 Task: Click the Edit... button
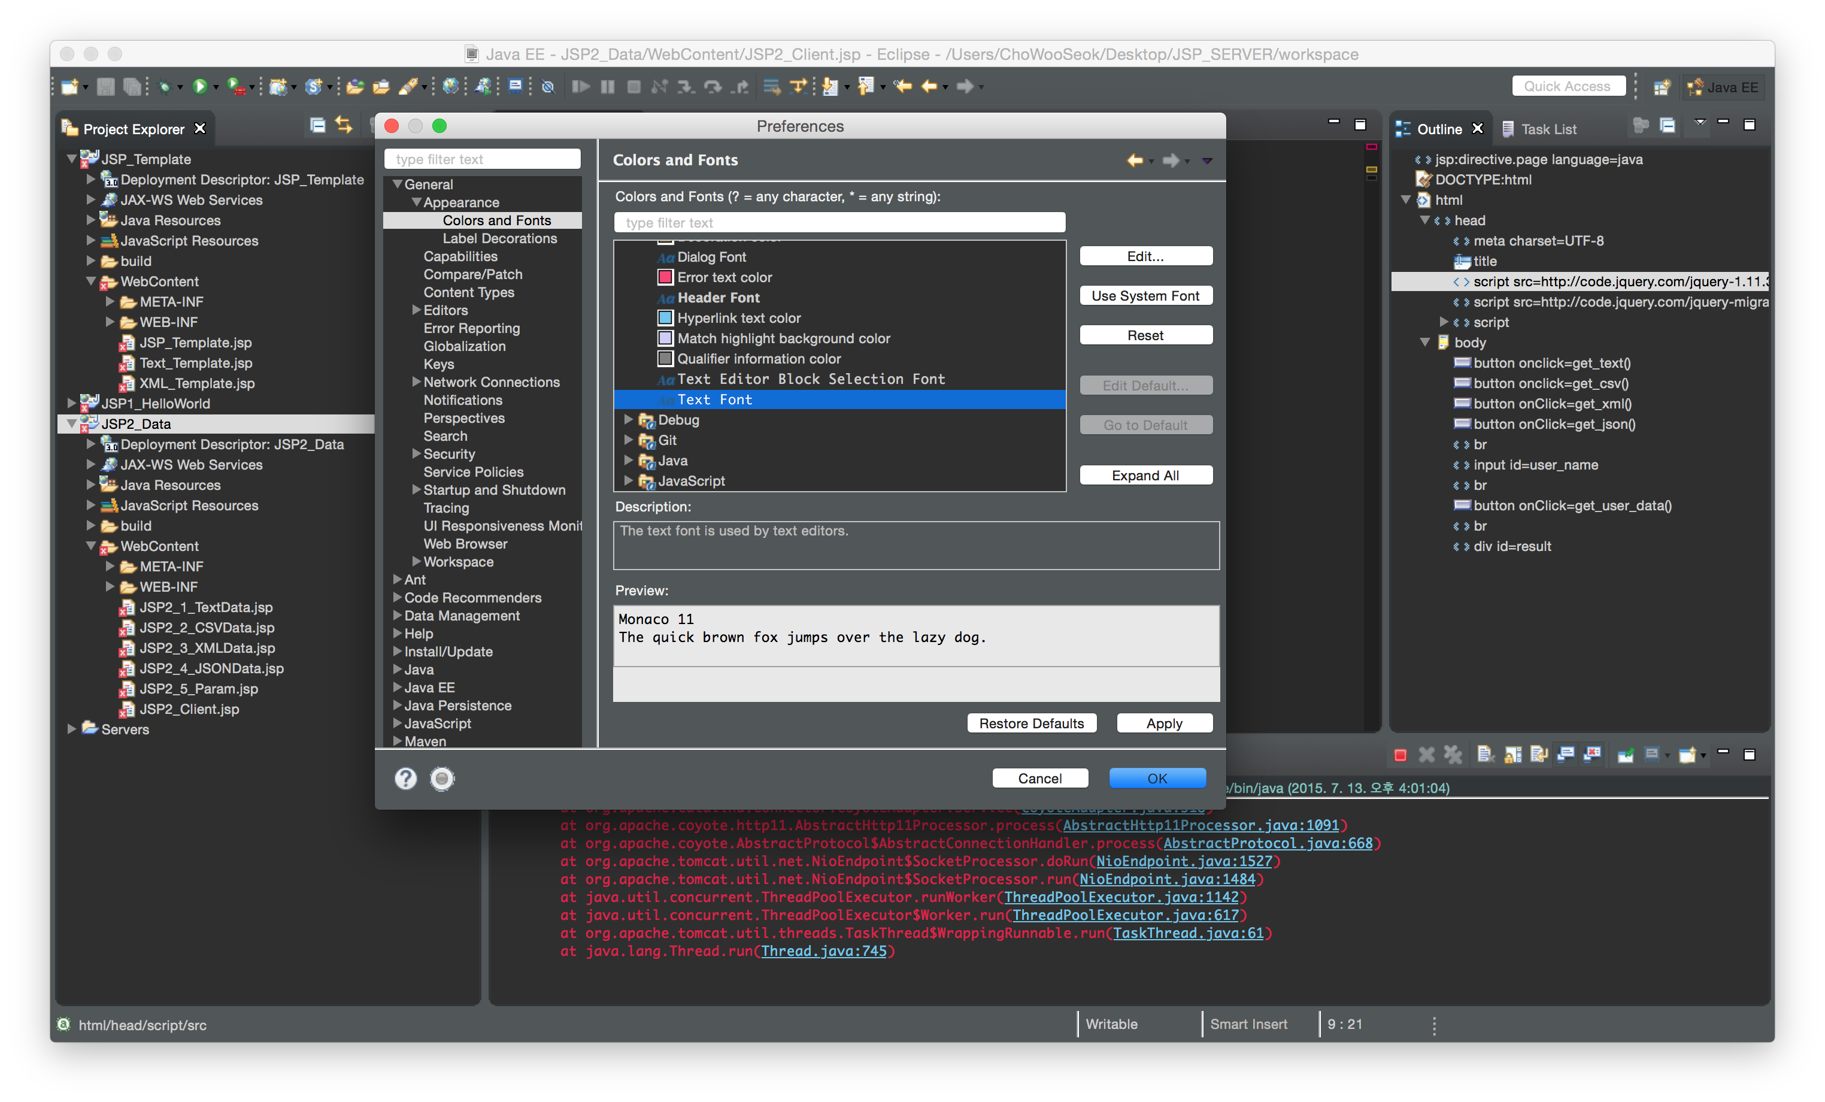click(x=1145, y=256)
